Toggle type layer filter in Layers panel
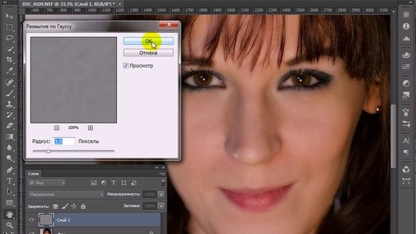Viewport: 416px width, 234px height. pyautogui.click(x=114, y=183)
